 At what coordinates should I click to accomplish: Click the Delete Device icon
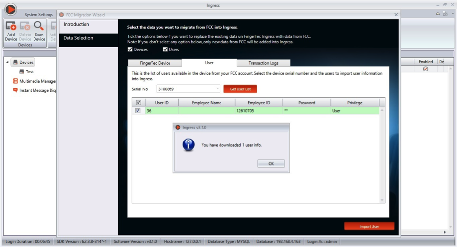pos(25,26)
